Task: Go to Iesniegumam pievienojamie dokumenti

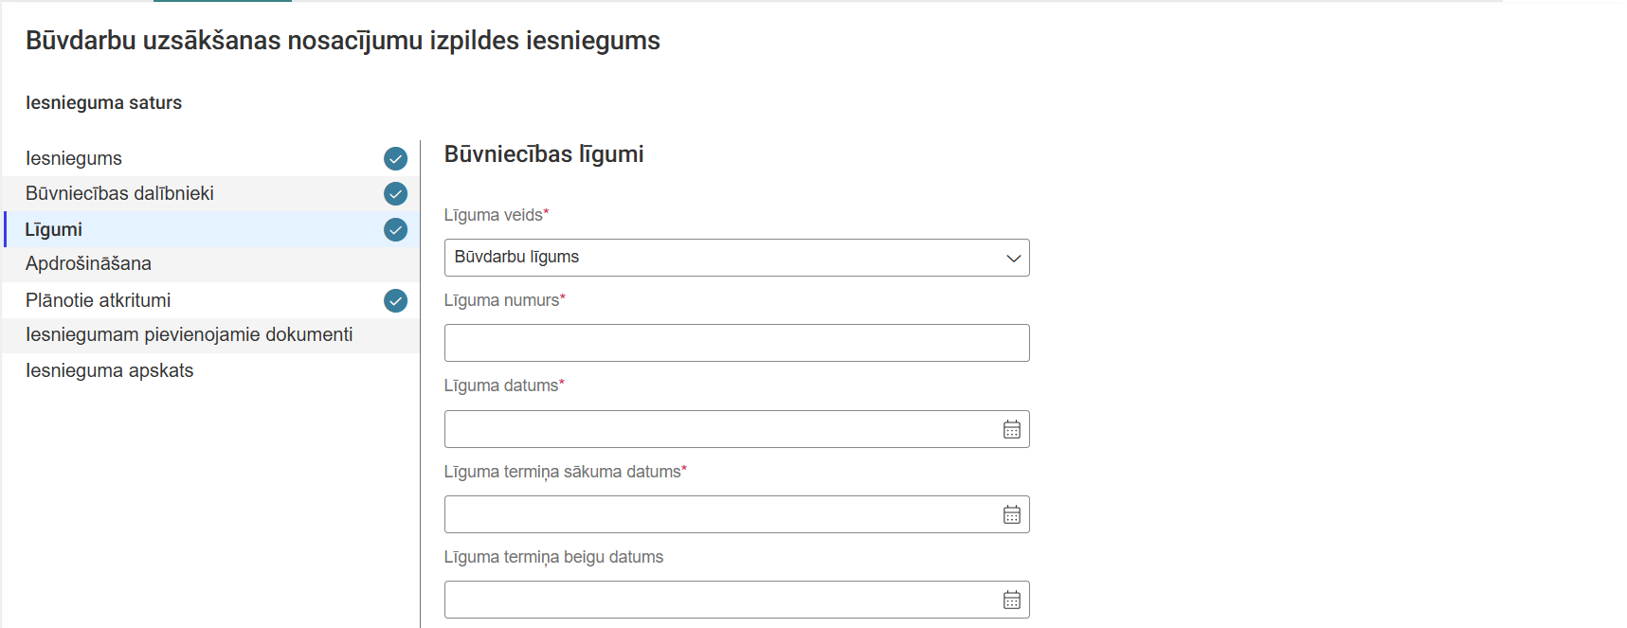Action: point(189,334)
